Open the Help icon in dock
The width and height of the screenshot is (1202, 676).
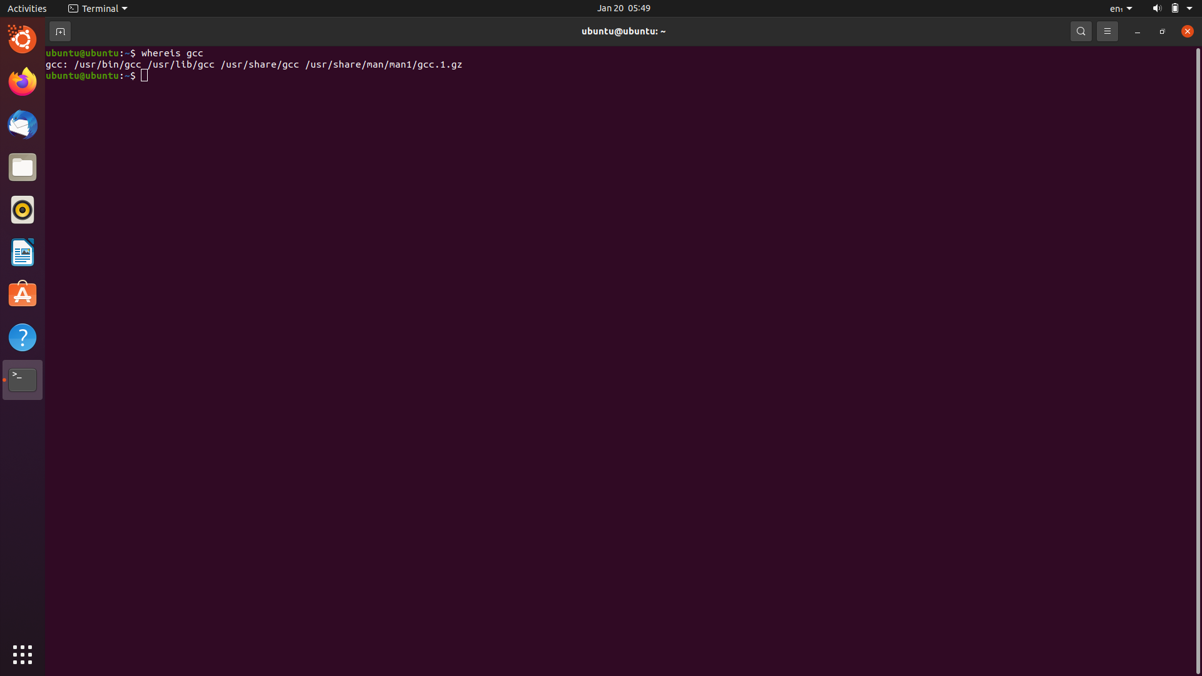23,337
